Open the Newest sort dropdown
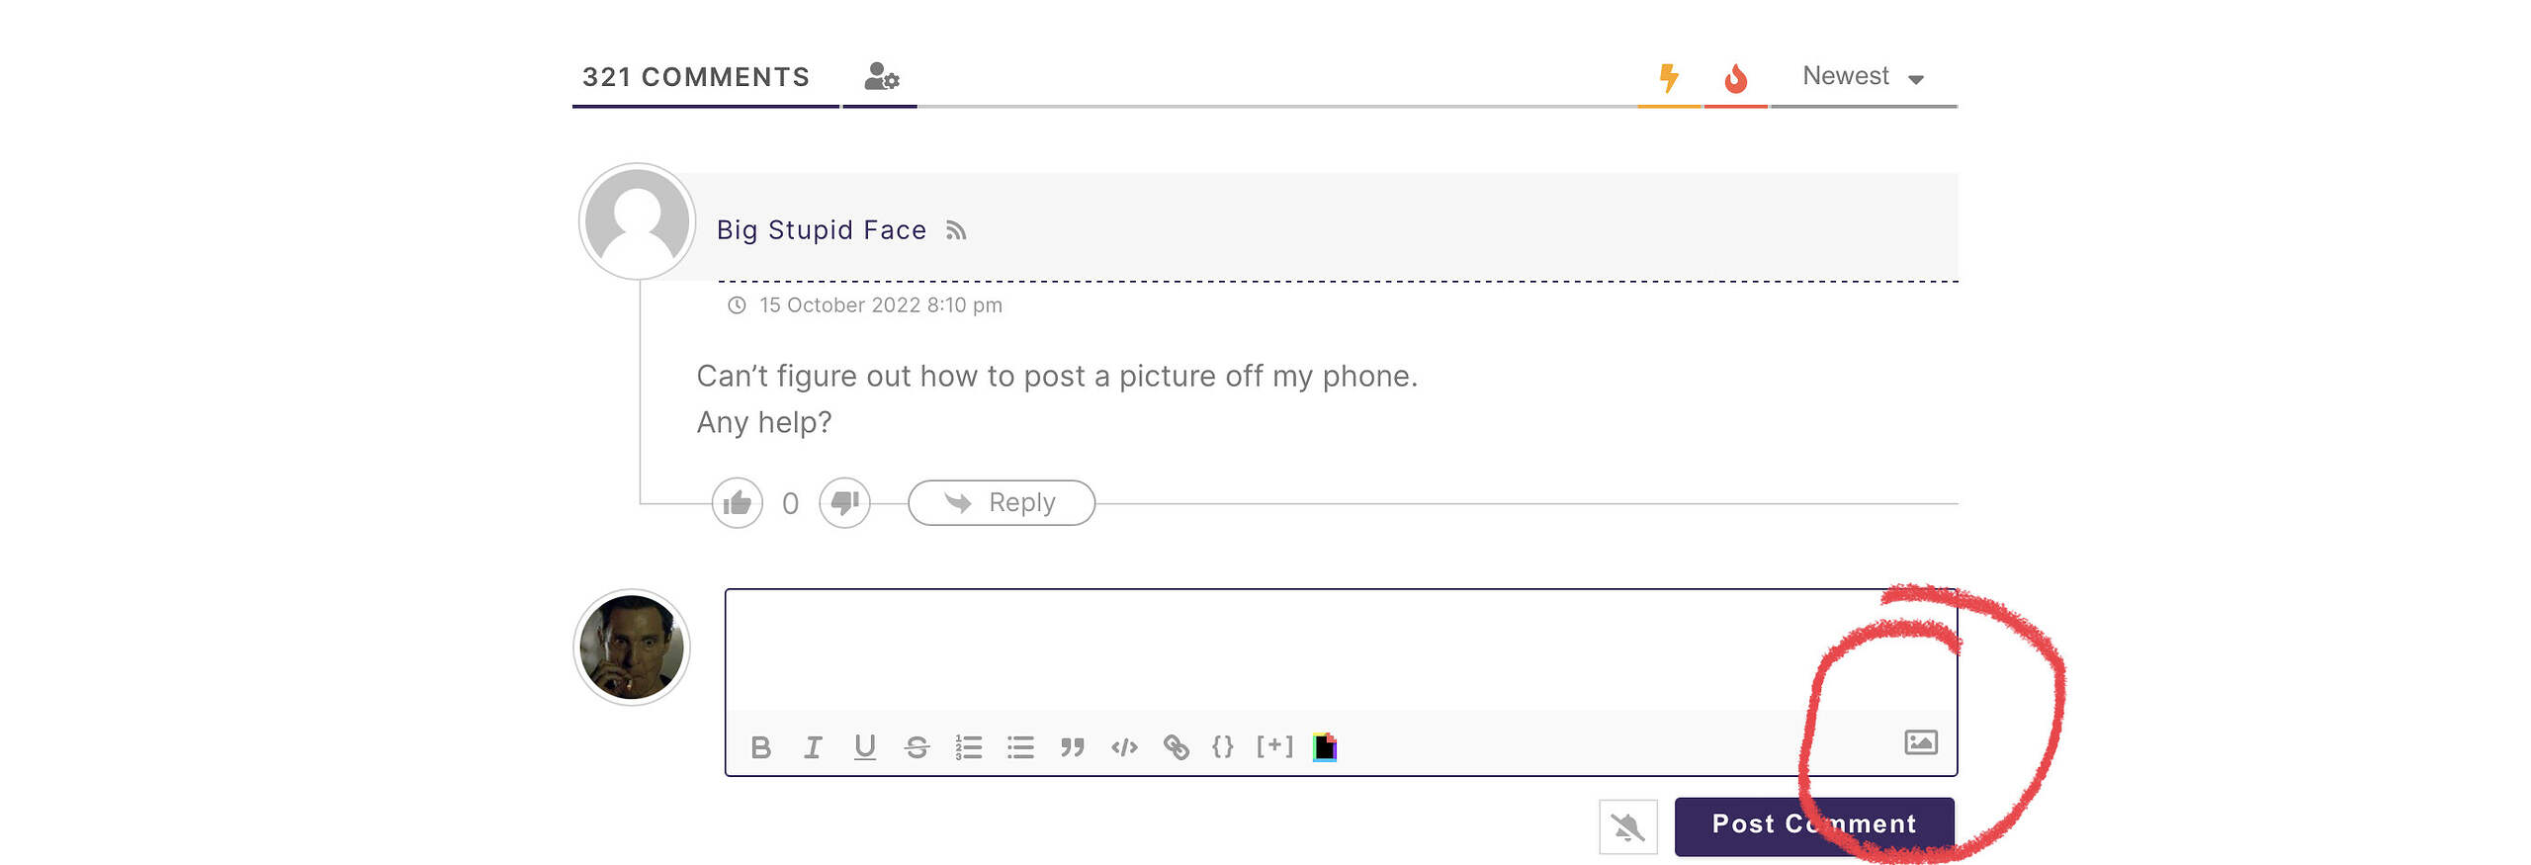 click(x=1863, y=77)
